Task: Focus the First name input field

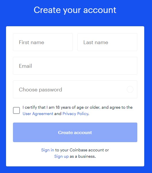Action: (43, 42)
